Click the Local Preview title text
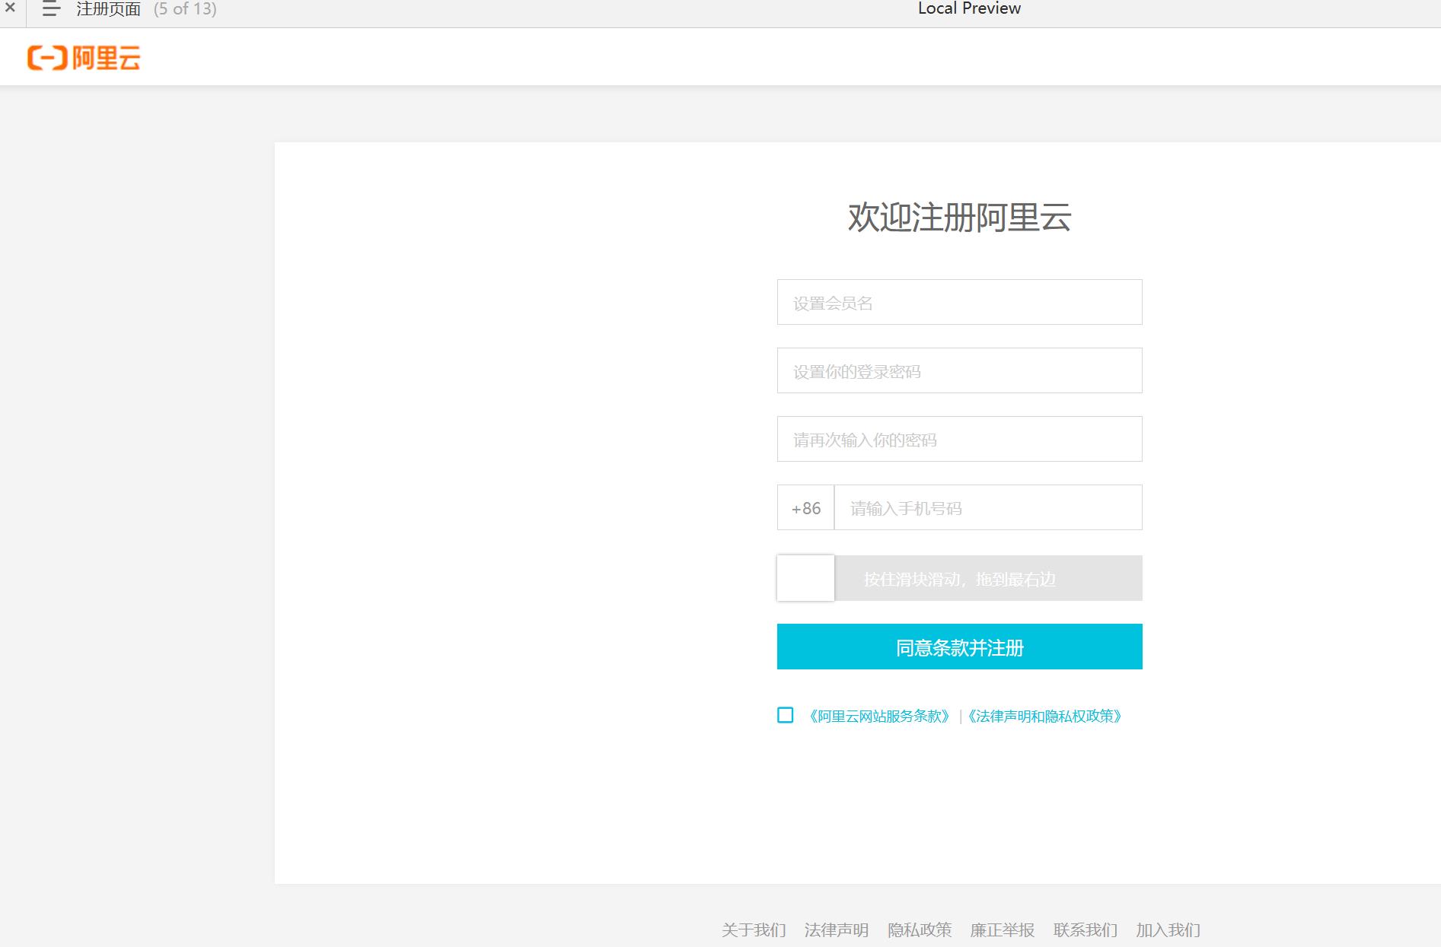The width and height of the screenshot is (1441, 947). tap(969, 8)
